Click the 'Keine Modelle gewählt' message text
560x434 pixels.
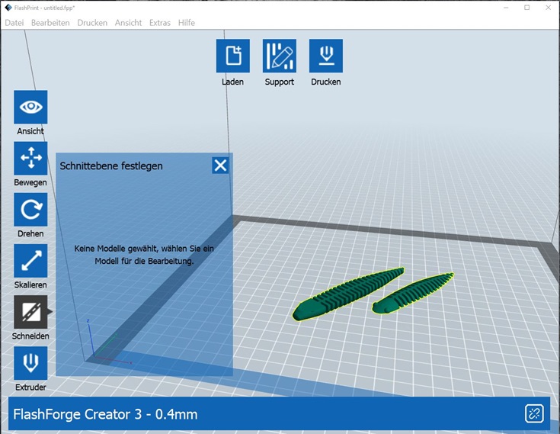[144, 255]
